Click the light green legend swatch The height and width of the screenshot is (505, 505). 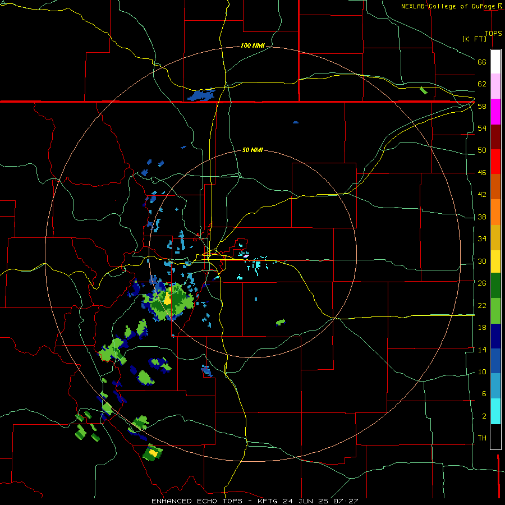495,311
